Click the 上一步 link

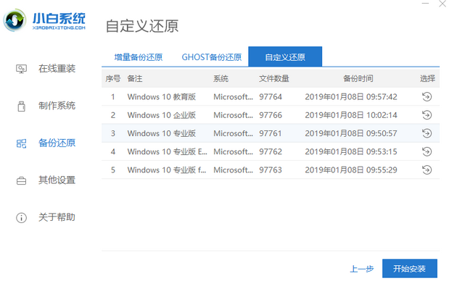coord(362,269)
